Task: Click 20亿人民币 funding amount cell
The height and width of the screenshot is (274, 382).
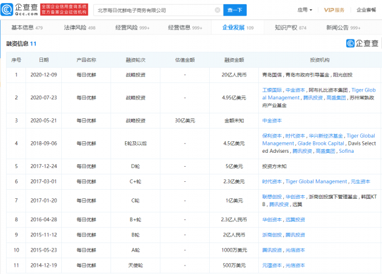Action: click(x=234, y=75)
